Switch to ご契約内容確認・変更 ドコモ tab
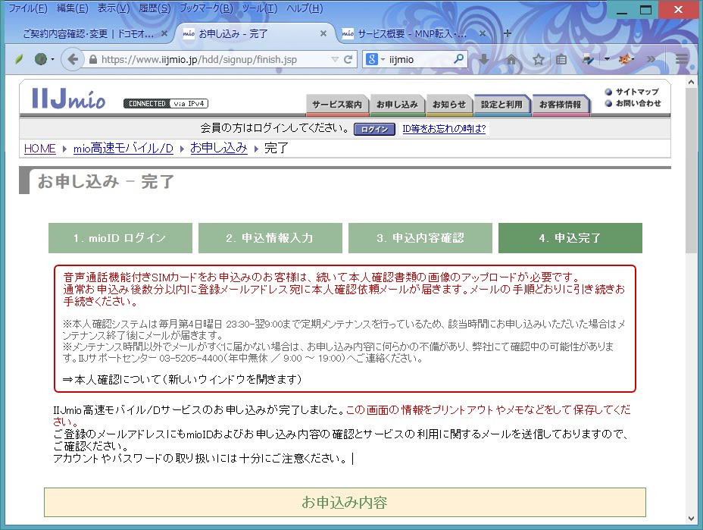The width and height of the screenshot is (703, 530). pyautogui.click(x=89, y=33)
